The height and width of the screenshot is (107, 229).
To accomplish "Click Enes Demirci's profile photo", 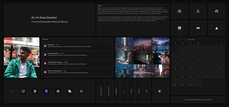I will pyautogui.click(x=22, y=58).
